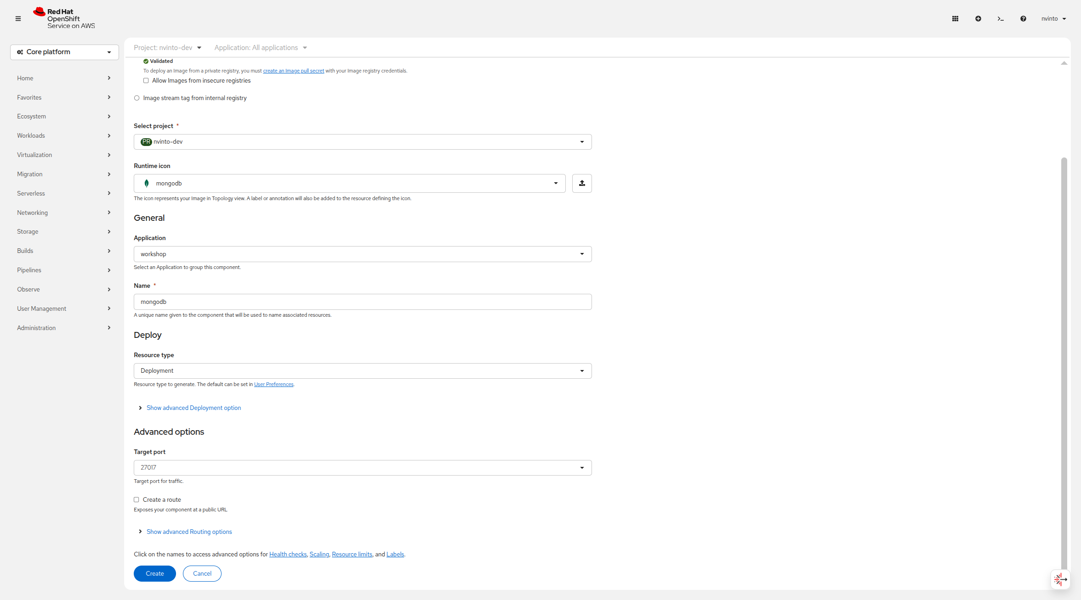Image resolution: width=1081 pixels, height=600 pixels.
Task: Expand the Migration navigation section
Action: (64, 174)
